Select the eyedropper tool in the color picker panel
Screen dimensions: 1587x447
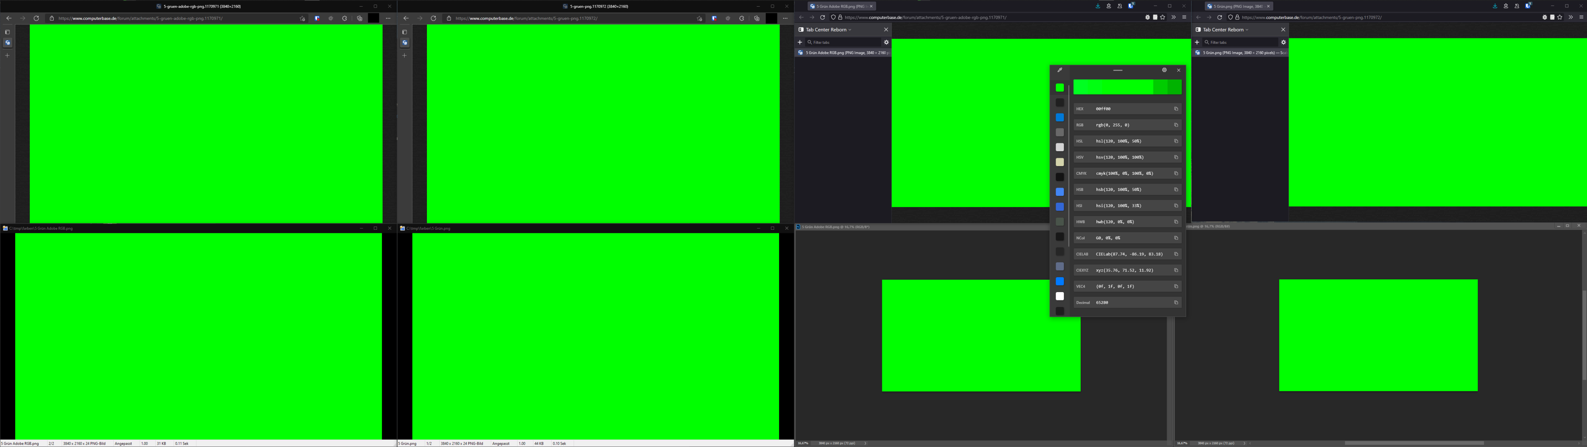click(1060, 70)
